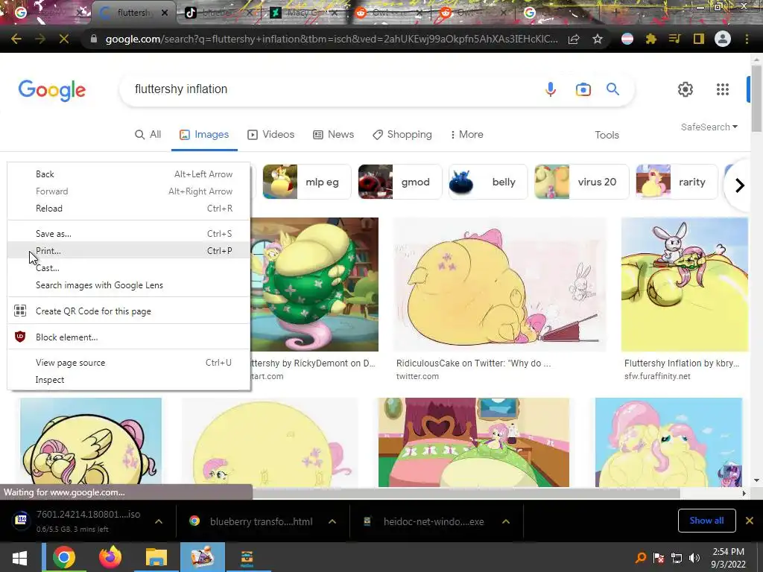The height and width of the screenshot is (572, 763).
Task: Click the share page icon in the address bar
Action: pos(574,39)
